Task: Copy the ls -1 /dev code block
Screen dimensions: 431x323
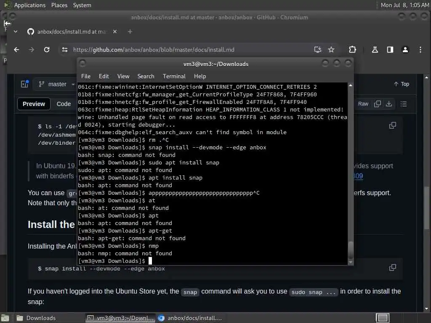Action: pos(393,125)
